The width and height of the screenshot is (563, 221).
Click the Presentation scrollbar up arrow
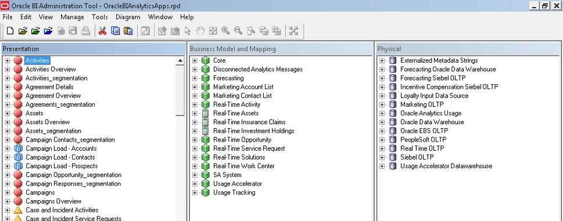click(180, 61)
